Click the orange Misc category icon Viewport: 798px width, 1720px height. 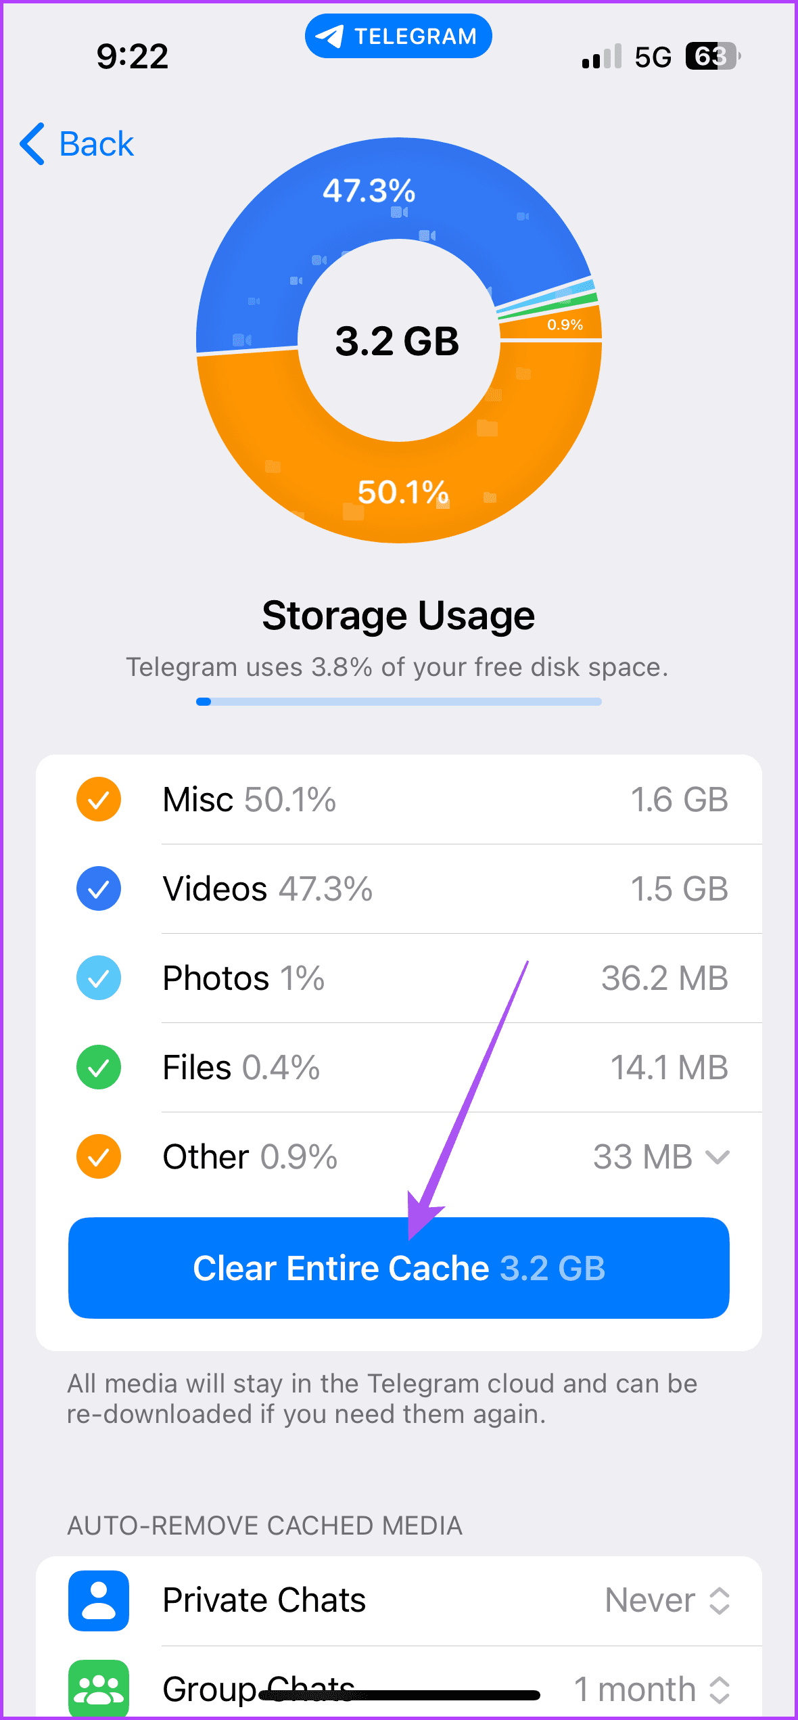[x=99, y=799]
